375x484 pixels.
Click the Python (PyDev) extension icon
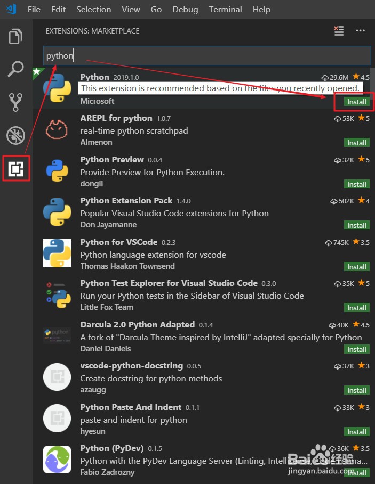click(57, 460)
